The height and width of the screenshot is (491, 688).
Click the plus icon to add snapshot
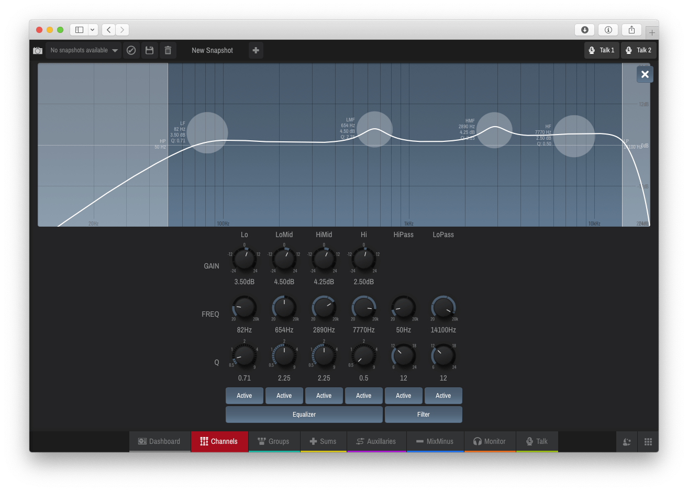(256, 50)
